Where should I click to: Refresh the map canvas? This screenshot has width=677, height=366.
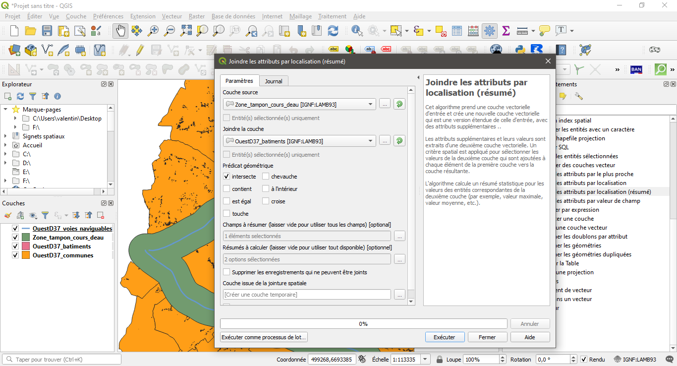tap(333, 31)
